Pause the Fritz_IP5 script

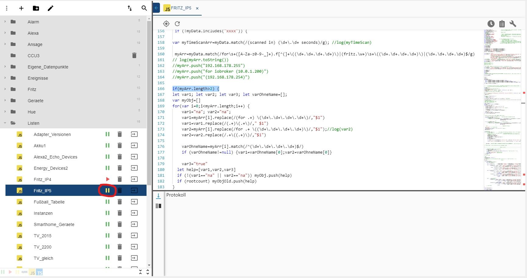pos(108,190)
